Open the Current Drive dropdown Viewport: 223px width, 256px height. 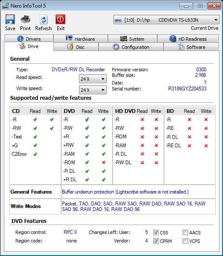coord(167,20)
